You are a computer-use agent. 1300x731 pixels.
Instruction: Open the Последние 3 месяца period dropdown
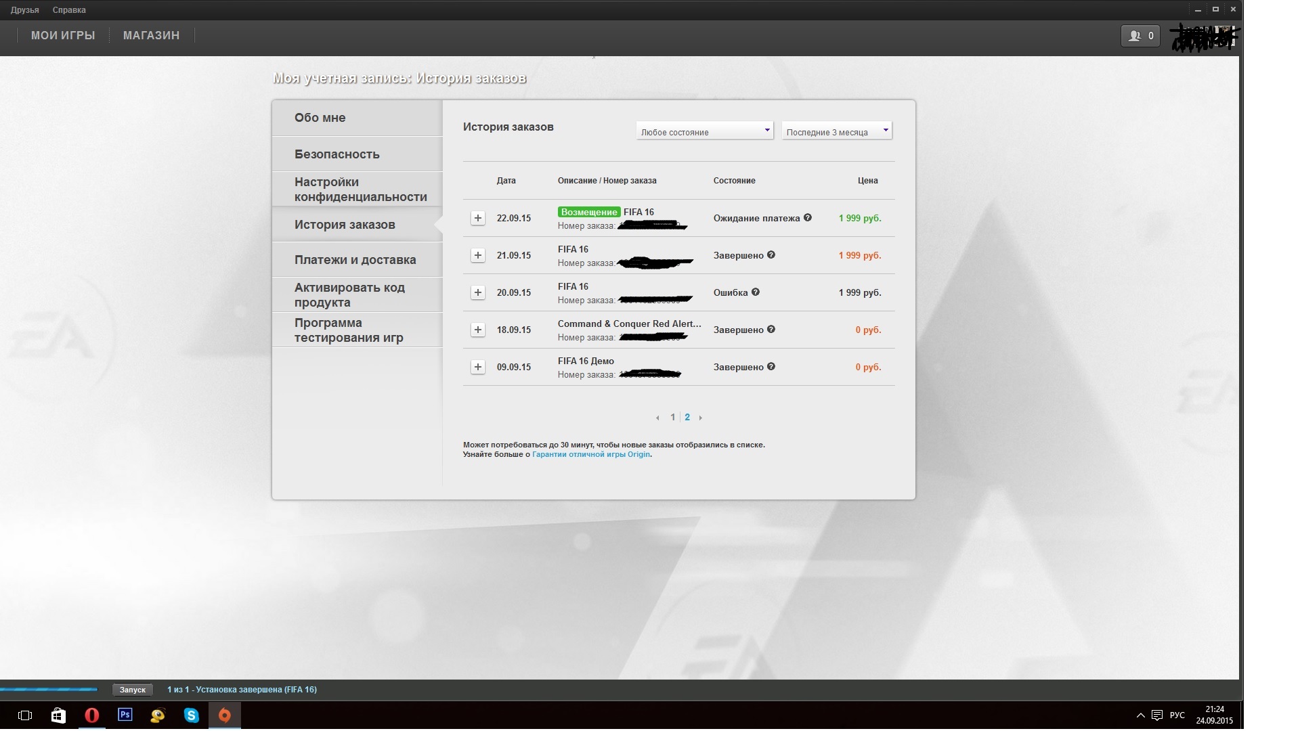(x=837, y=131)
